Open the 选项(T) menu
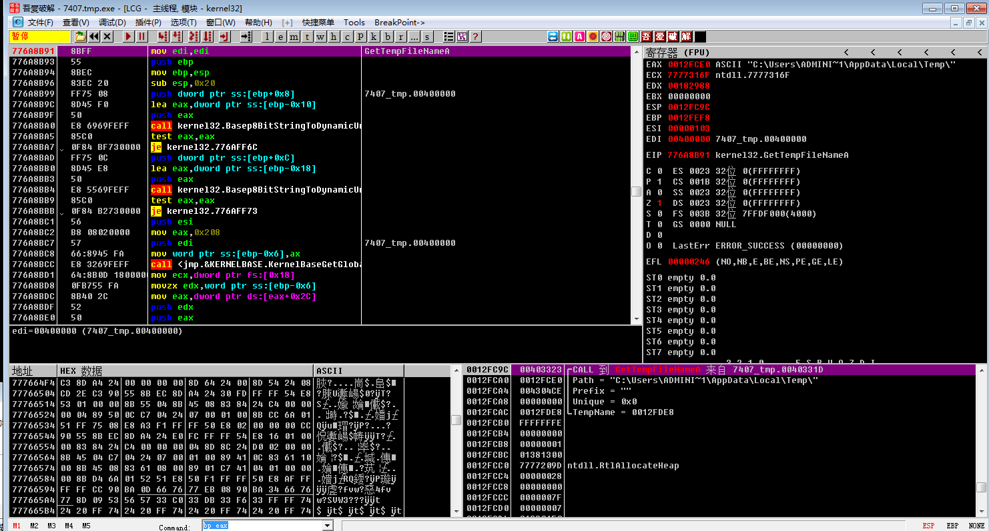 [x=183, y=23]
